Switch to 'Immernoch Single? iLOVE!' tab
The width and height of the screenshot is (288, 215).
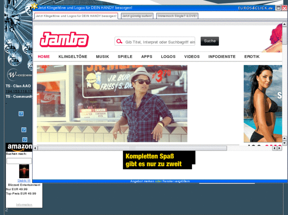(x=177, y=16)
